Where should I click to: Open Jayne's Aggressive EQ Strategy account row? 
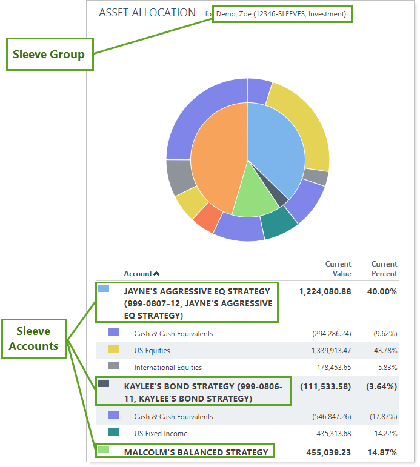point(198,303)
